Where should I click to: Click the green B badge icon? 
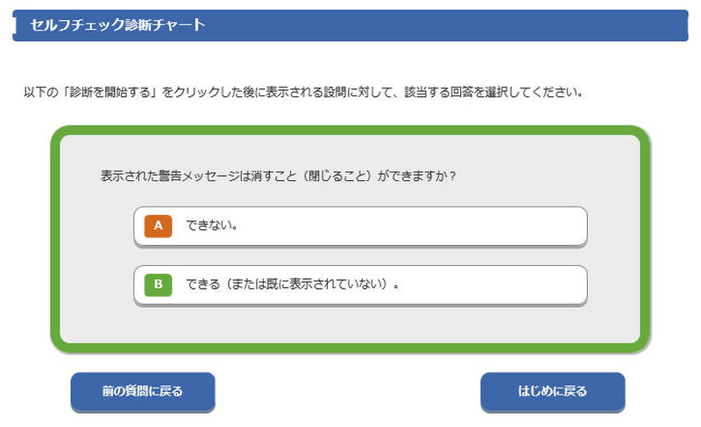pyautogui.click(x=159, y=284)
